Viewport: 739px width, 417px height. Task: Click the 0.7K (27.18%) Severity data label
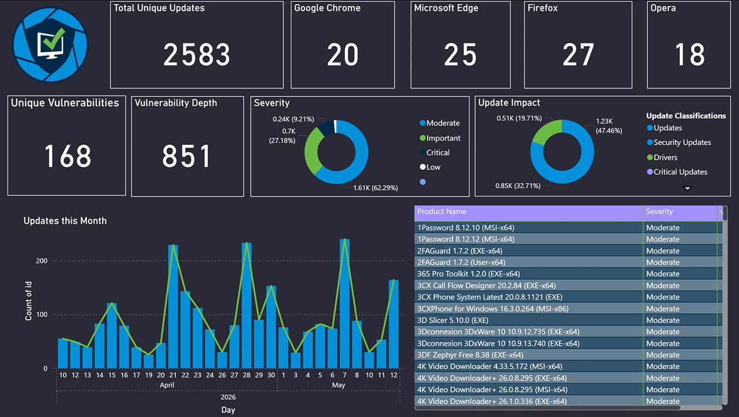point(282,136)
